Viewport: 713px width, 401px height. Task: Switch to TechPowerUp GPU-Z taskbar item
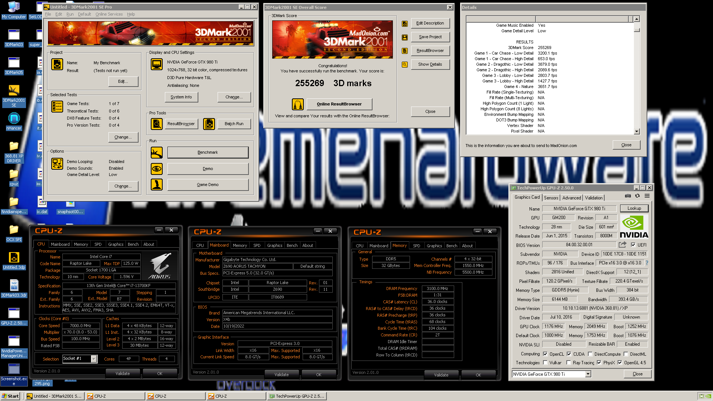pos(297,396)
